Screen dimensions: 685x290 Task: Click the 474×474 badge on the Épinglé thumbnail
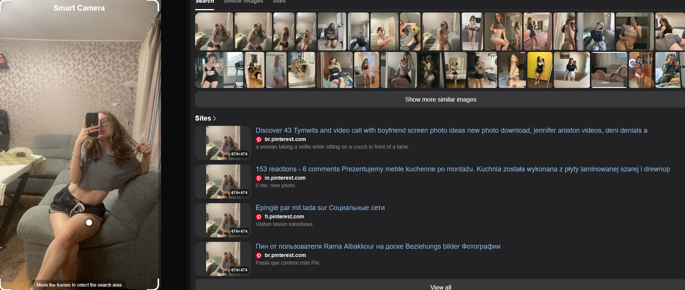tap(239, 231)
